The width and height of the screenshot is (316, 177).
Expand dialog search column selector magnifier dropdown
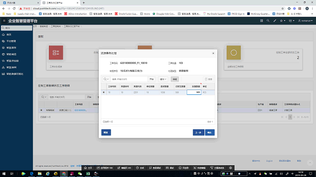click(x=106, y=79)
